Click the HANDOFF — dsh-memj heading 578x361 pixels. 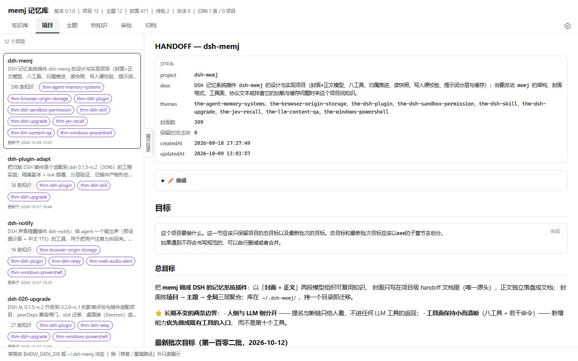click(x=197, y=46)
